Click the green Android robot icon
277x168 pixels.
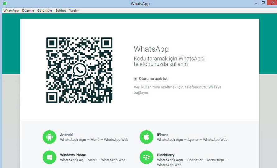click(x=49, y=137)
